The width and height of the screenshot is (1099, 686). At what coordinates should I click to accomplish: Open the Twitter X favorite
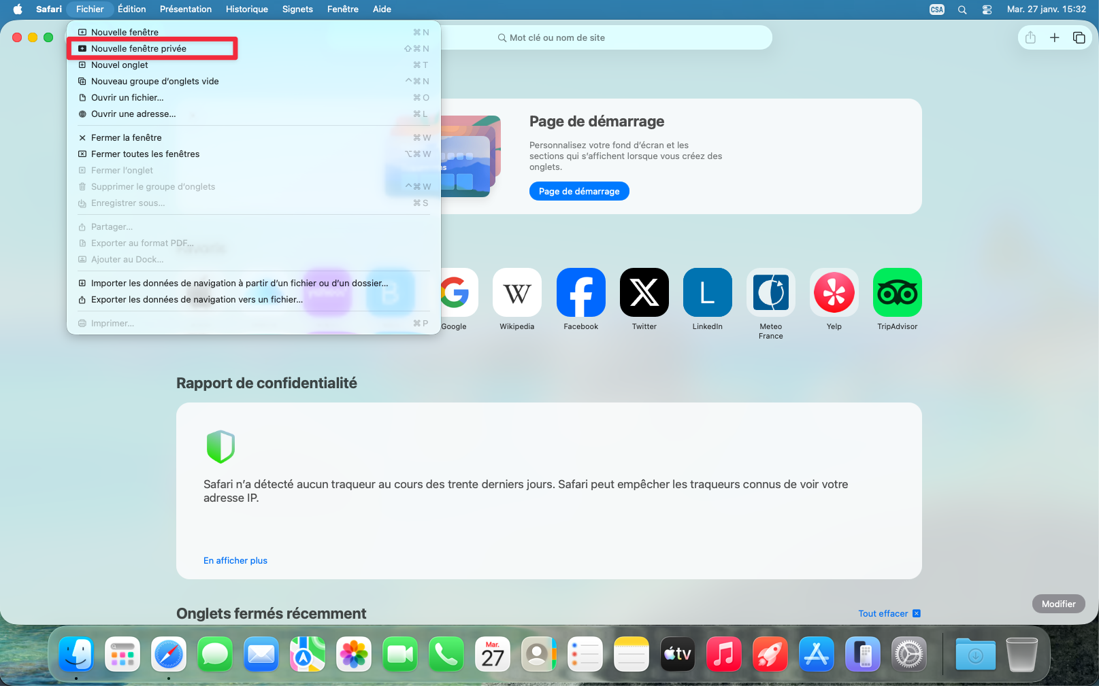(x=644, y=292)
